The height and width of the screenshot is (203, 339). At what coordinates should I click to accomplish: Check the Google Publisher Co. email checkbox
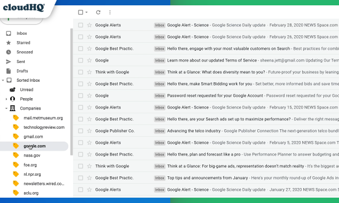pos(81,131)
